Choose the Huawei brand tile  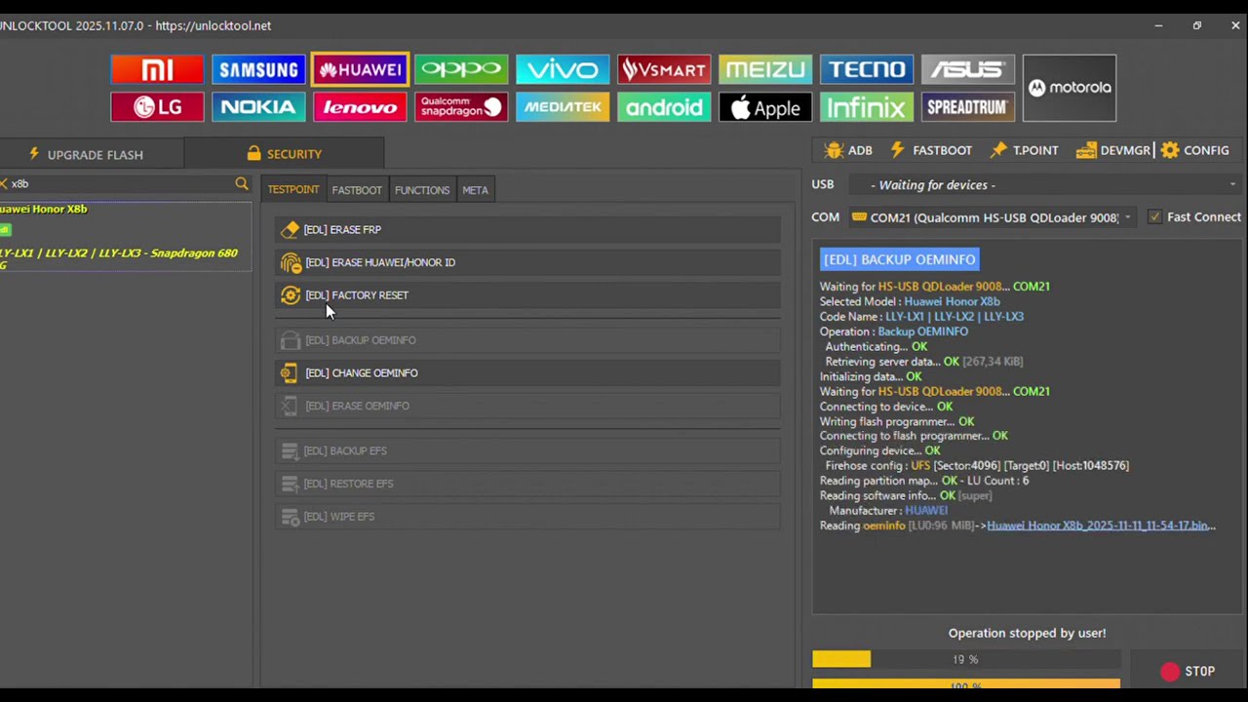tap(360, 69)
